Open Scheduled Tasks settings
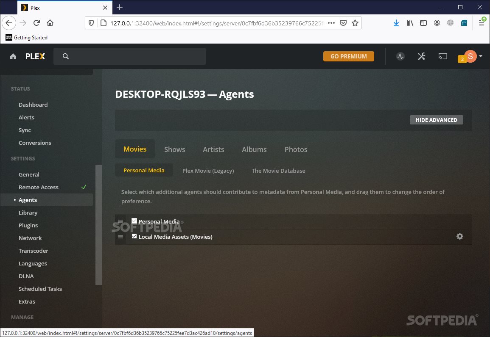 (40, 289)
